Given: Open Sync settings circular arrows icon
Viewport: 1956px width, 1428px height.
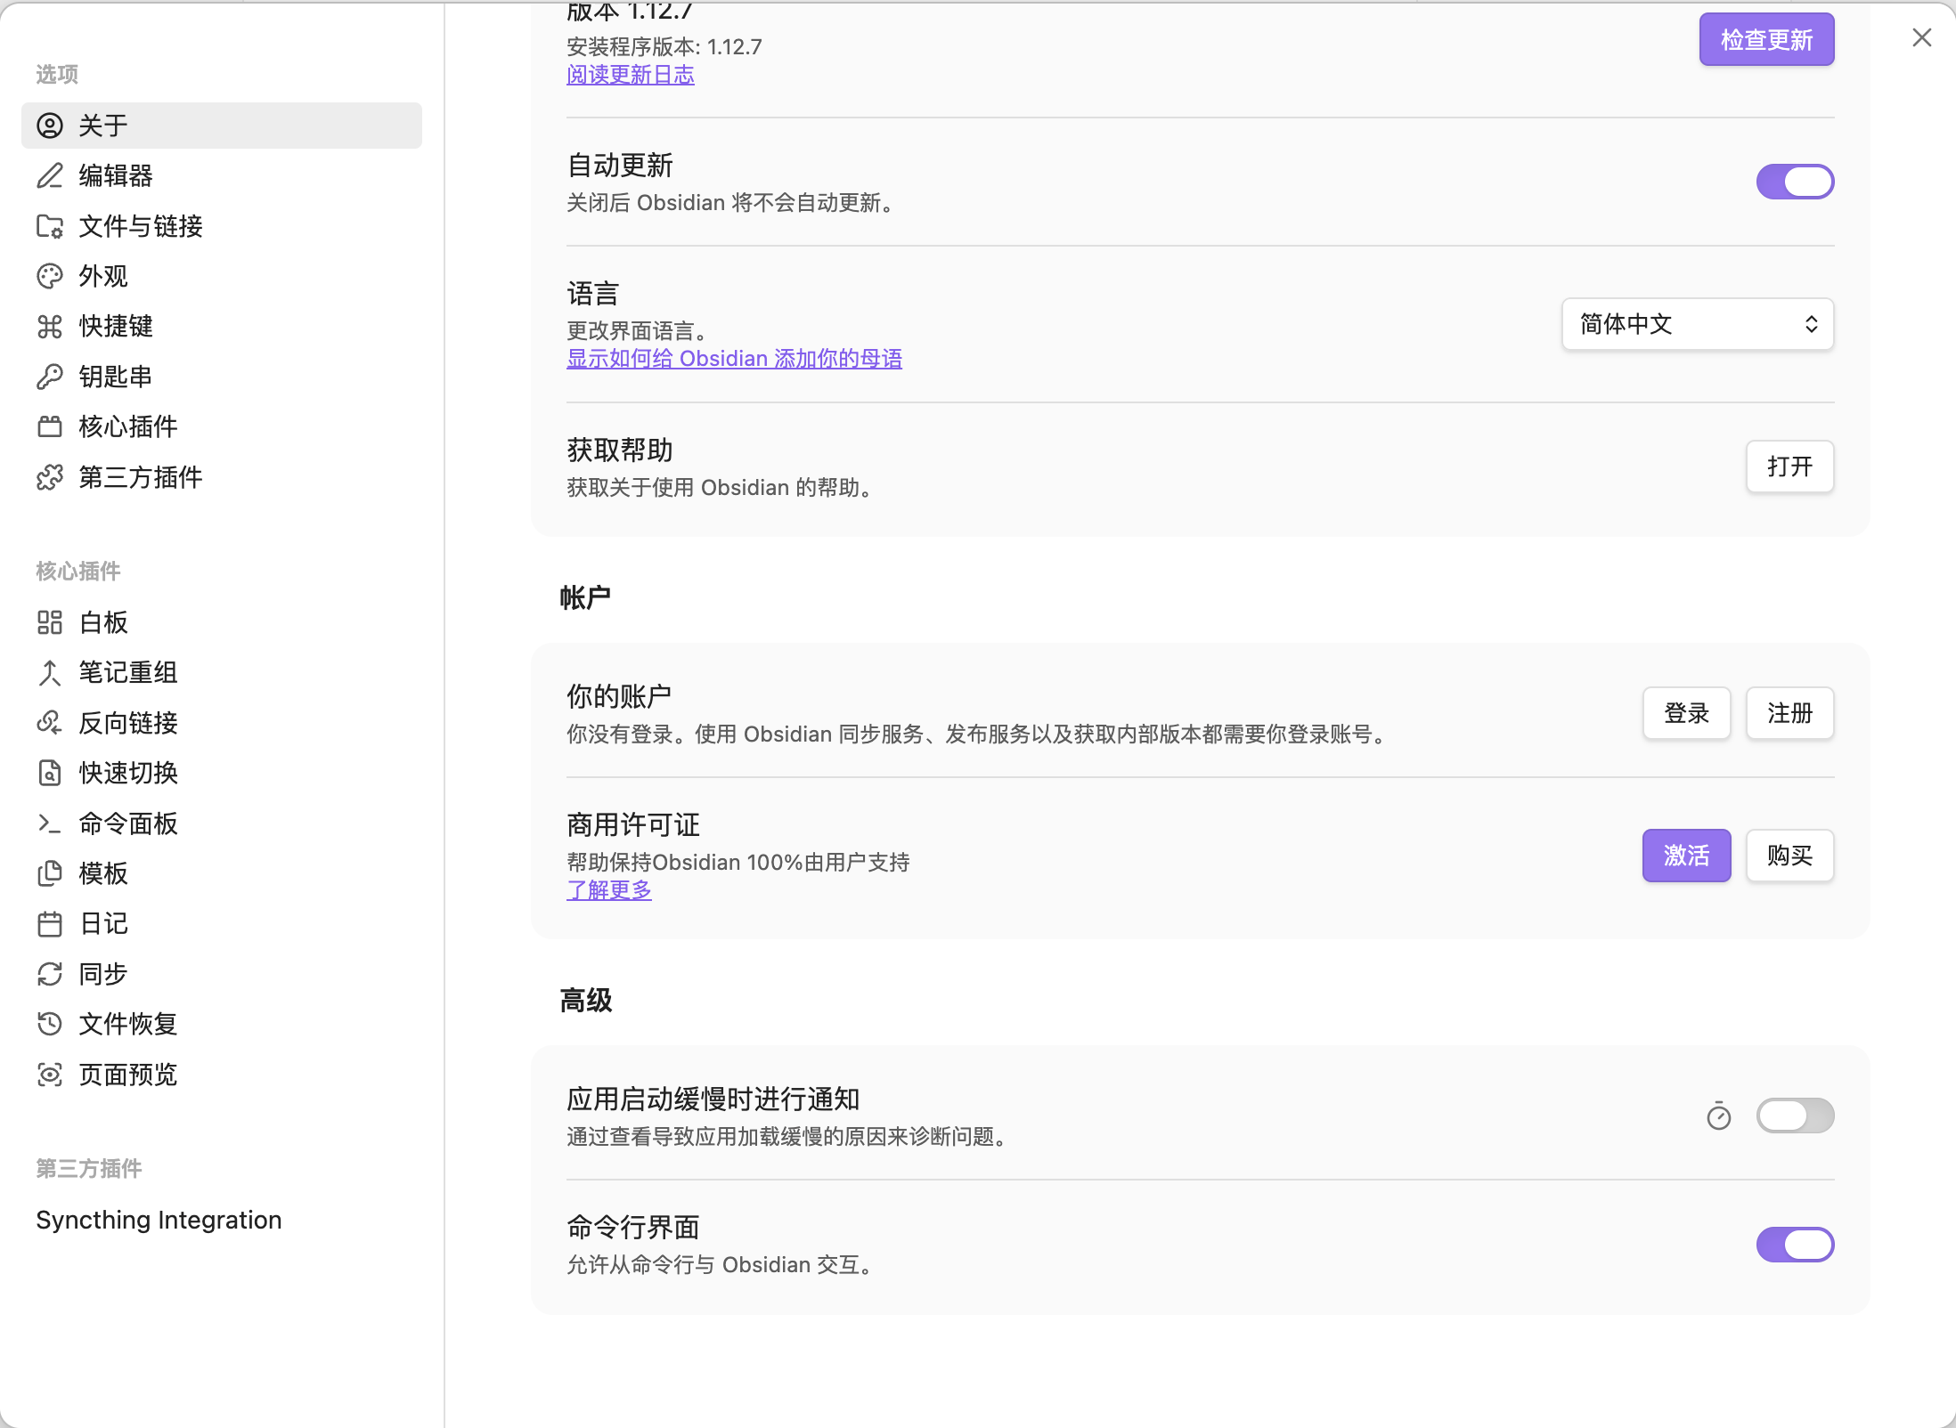Looking at the screenshot, I should [x=50, y=974].
